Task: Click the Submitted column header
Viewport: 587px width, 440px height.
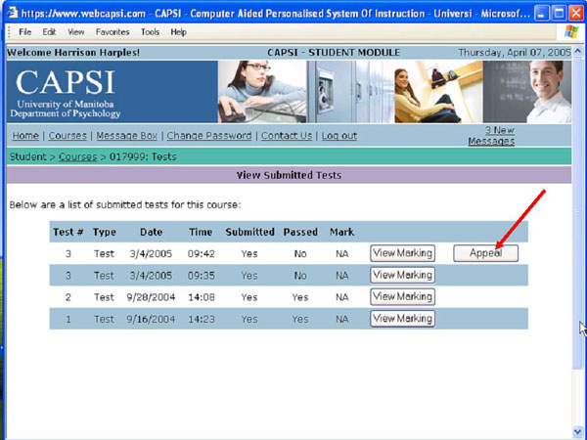Action: [x=250, y=232]
